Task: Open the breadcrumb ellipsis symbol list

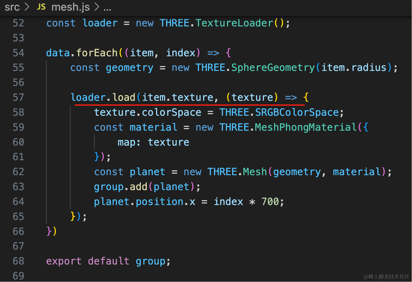Action: (107, 9)
